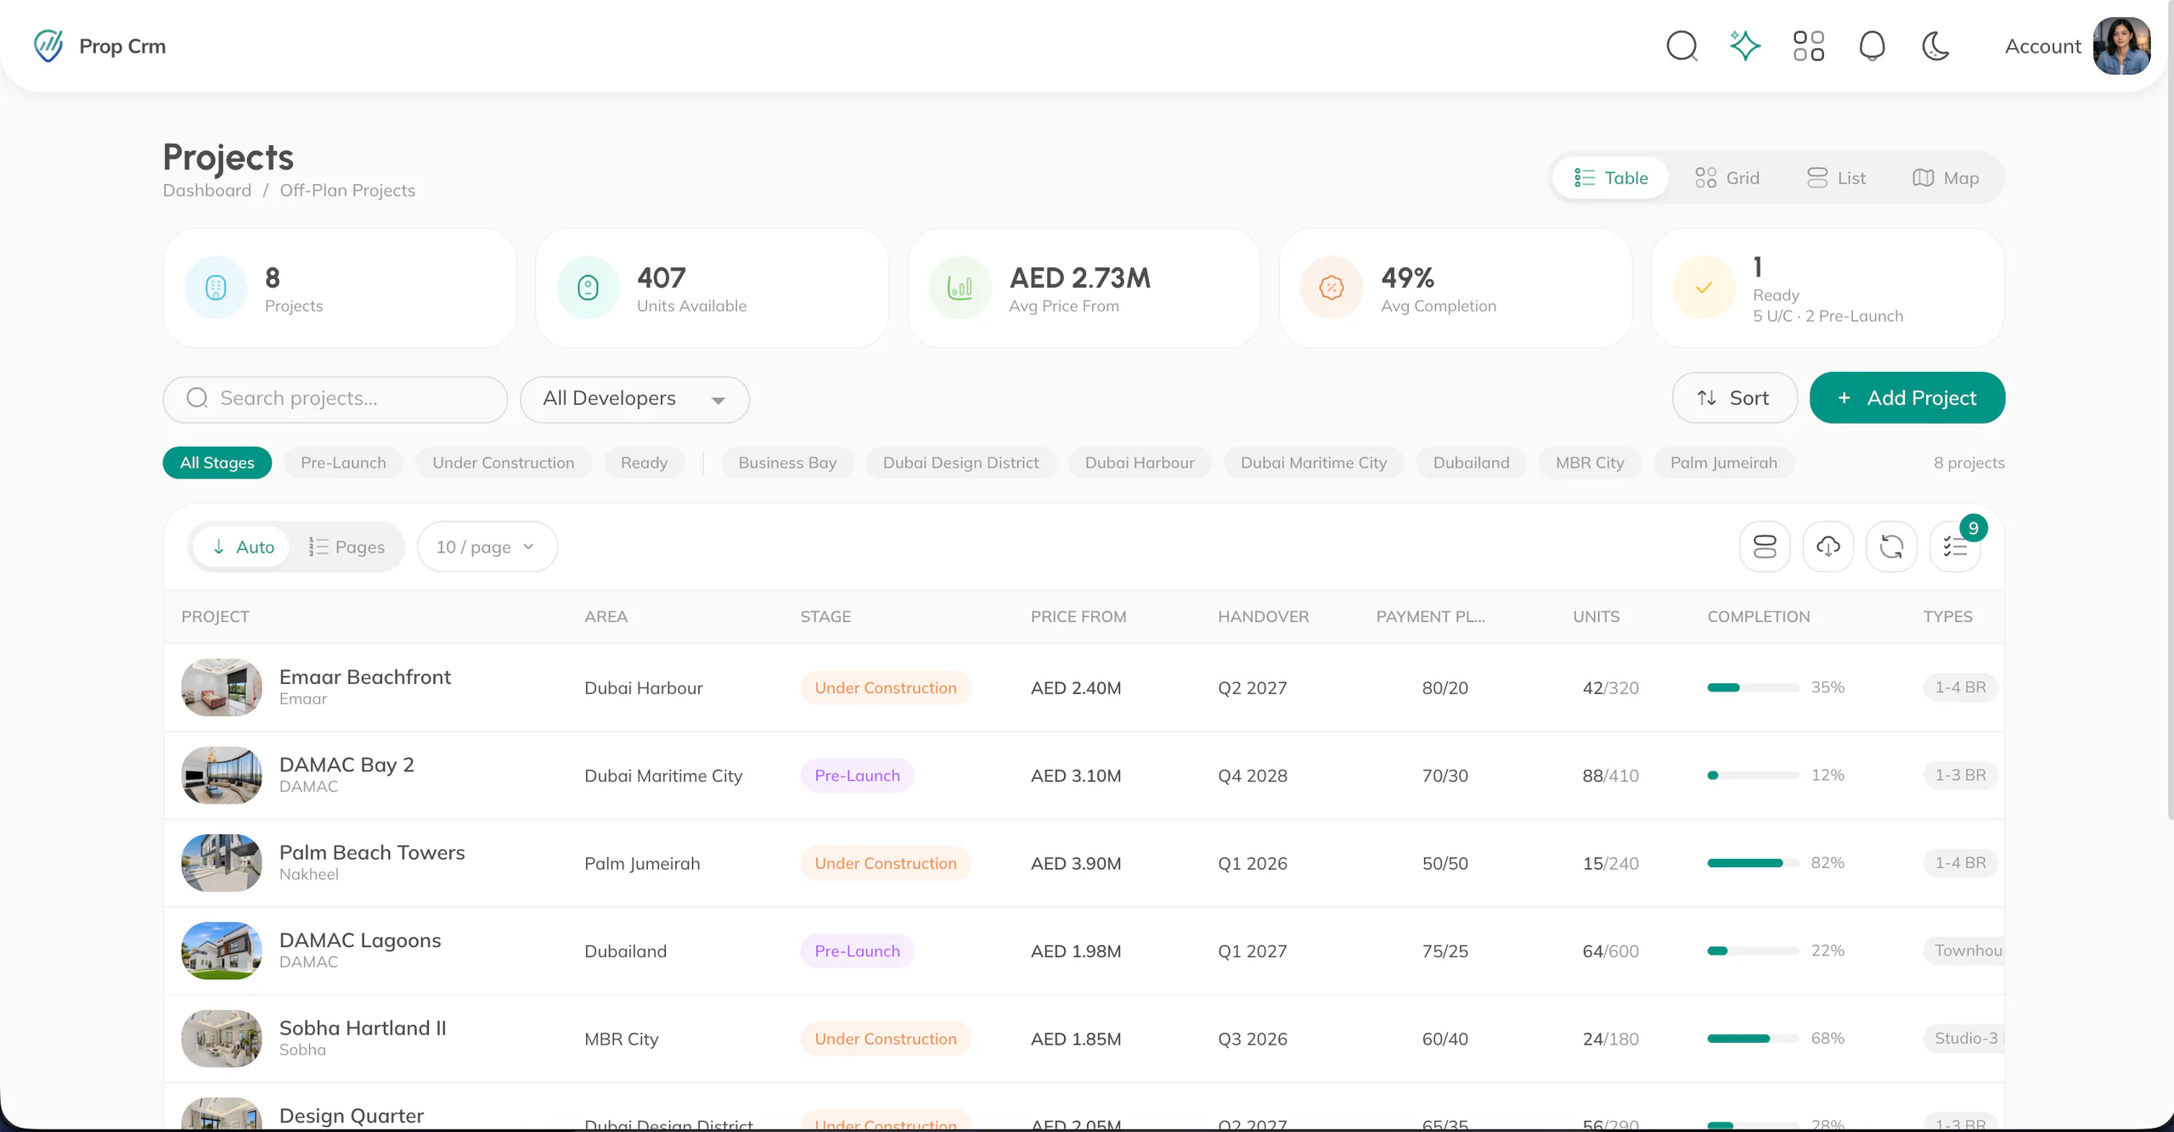Open DAMAC Bay 2 project thumbnail

coord(222,776)
